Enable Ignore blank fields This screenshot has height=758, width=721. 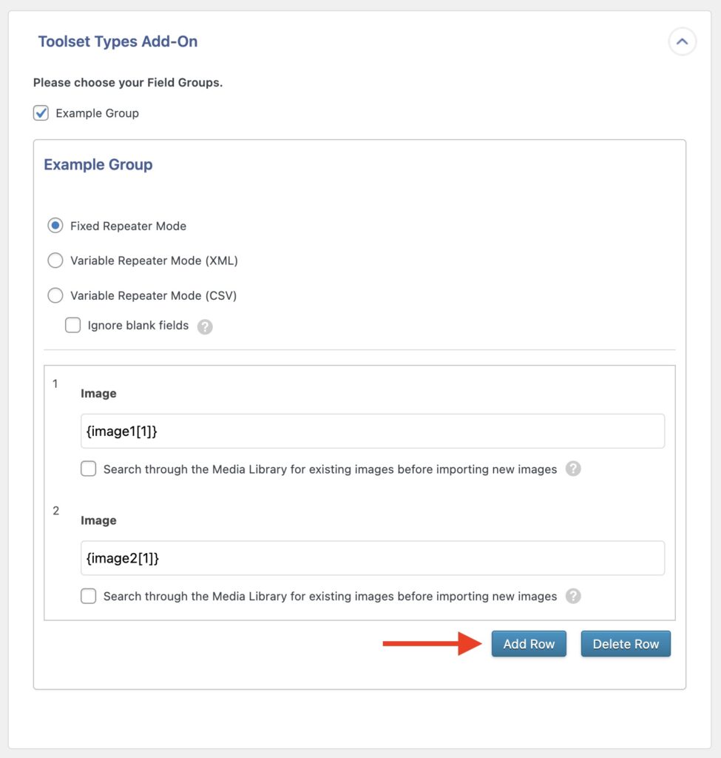tap(72, 325)
